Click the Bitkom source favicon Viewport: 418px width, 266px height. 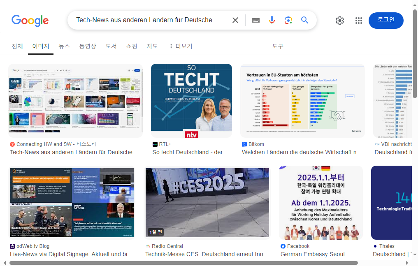244,144
